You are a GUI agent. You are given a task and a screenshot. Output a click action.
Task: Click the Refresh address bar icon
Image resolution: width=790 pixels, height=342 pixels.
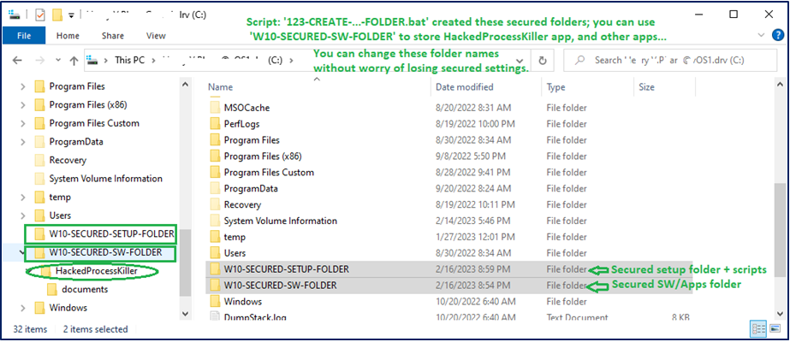tap(543, 61)
